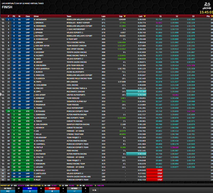Click the red STOP cell for P. Pilet

154,180
